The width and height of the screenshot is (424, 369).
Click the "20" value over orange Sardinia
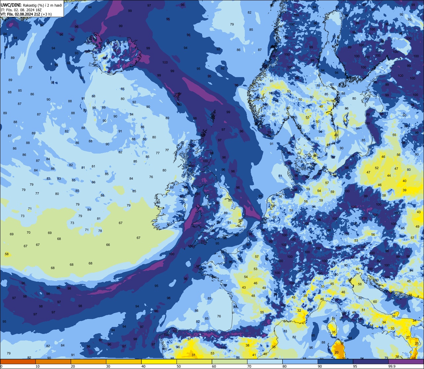click(x=337, y=352)
